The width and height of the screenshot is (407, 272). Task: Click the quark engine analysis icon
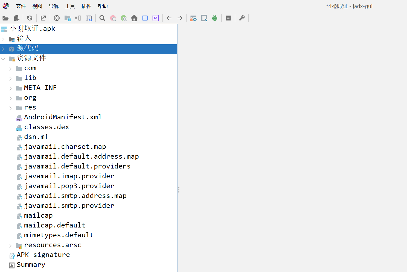pyautogui.click(x=204, y=18)
